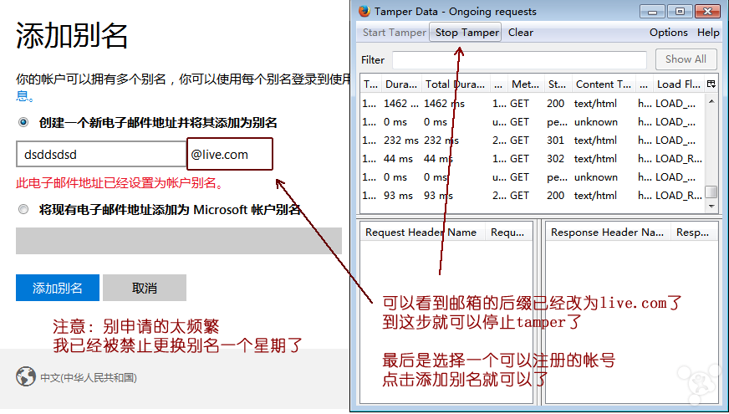Select the create new email address radio button
Screen dimensions: 729x414
[23, 122]
